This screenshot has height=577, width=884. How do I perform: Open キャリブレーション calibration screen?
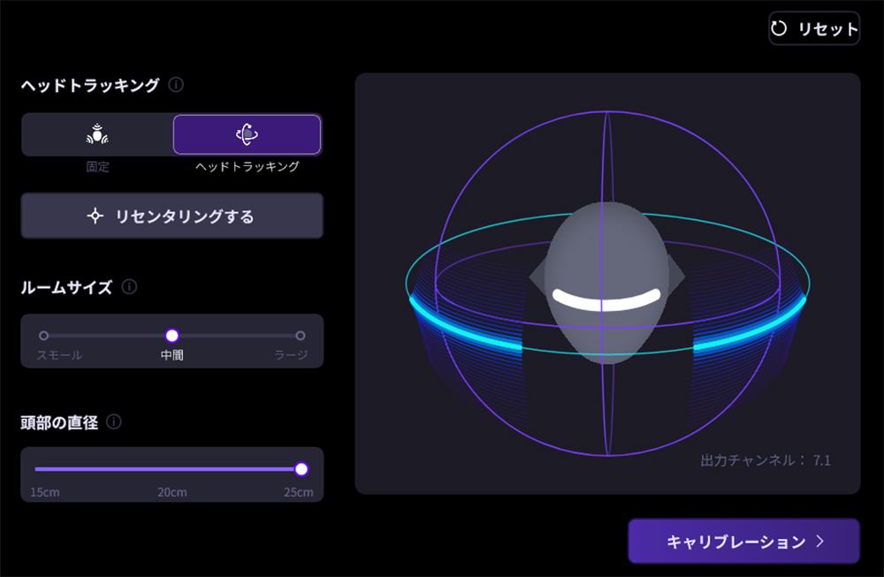743,541
